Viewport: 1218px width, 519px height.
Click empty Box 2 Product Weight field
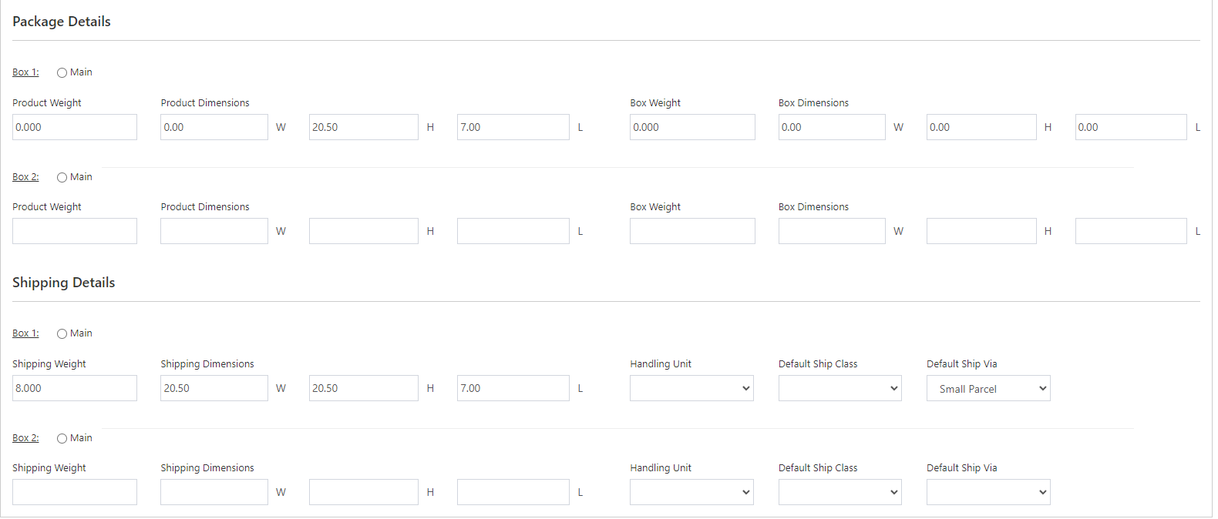pyautogui.click(x=75, y=232)
